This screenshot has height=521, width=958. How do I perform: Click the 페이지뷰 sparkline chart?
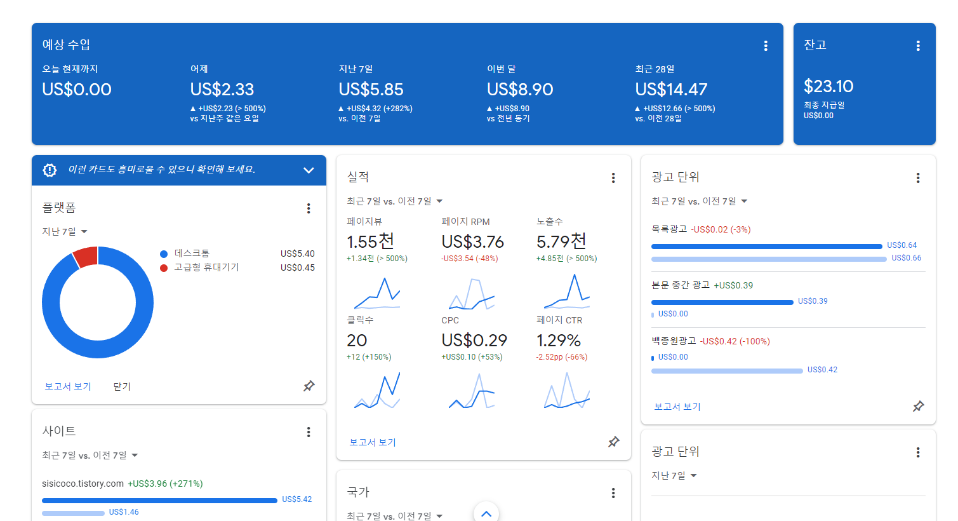click(377, 293)
